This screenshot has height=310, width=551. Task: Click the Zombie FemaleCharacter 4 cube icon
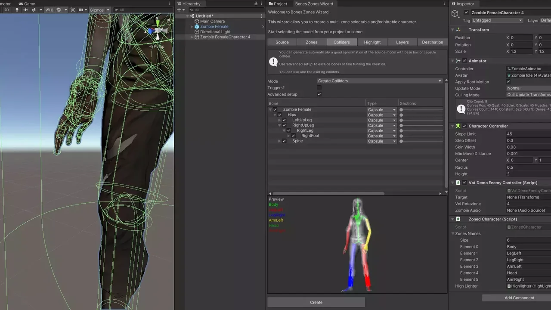(x=197, y=37)
